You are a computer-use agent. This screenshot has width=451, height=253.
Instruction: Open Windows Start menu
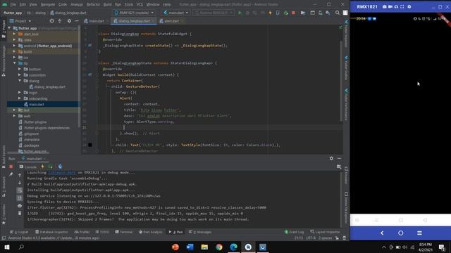(x=7, y=247)
